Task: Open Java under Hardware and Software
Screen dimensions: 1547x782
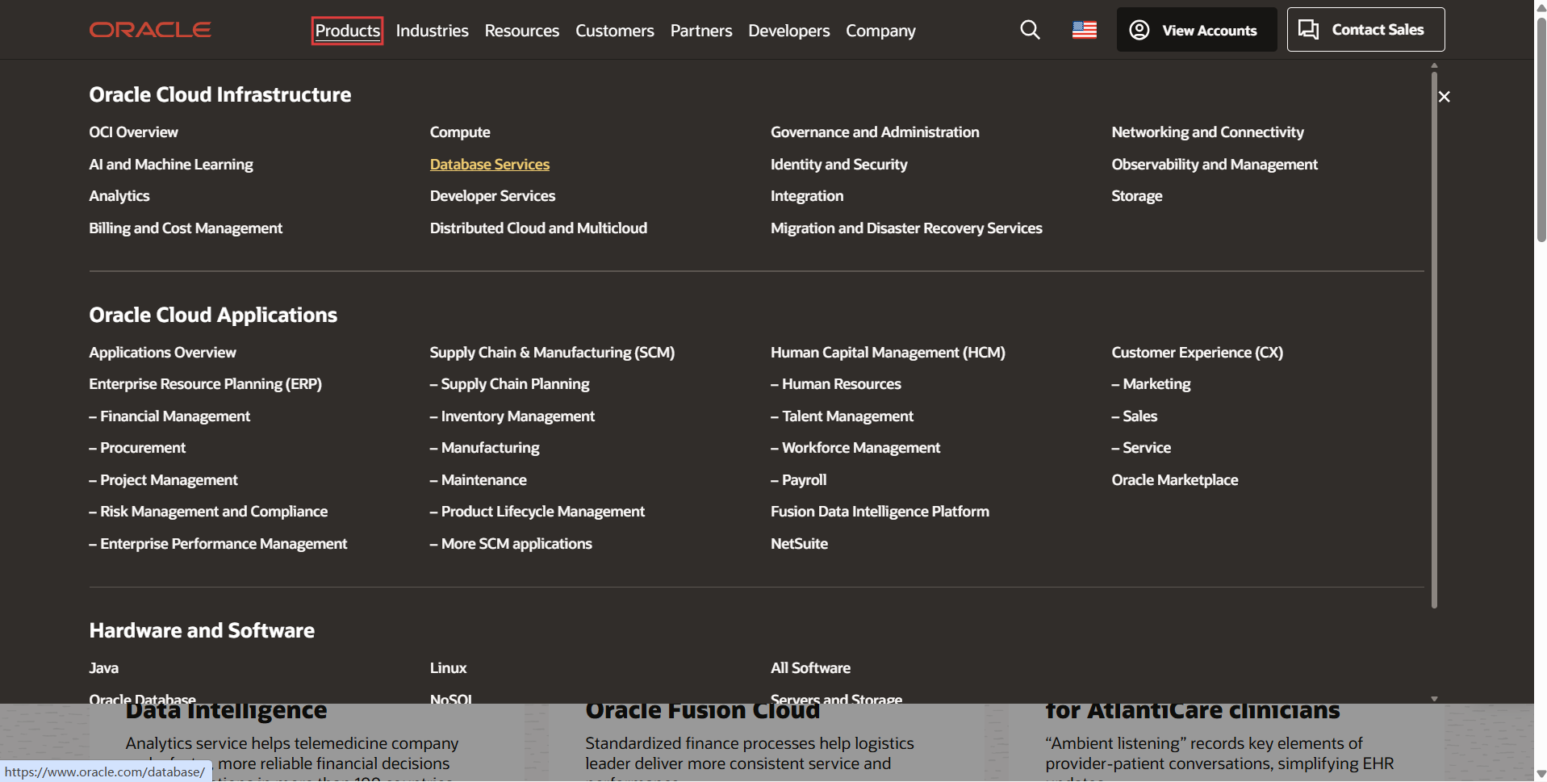Action: point(103,668)
